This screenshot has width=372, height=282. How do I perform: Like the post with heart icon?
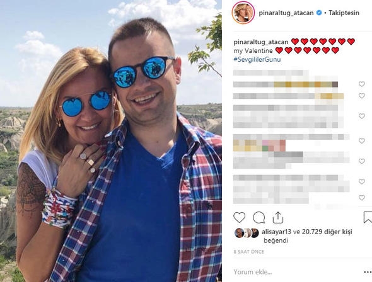(239, 217)
